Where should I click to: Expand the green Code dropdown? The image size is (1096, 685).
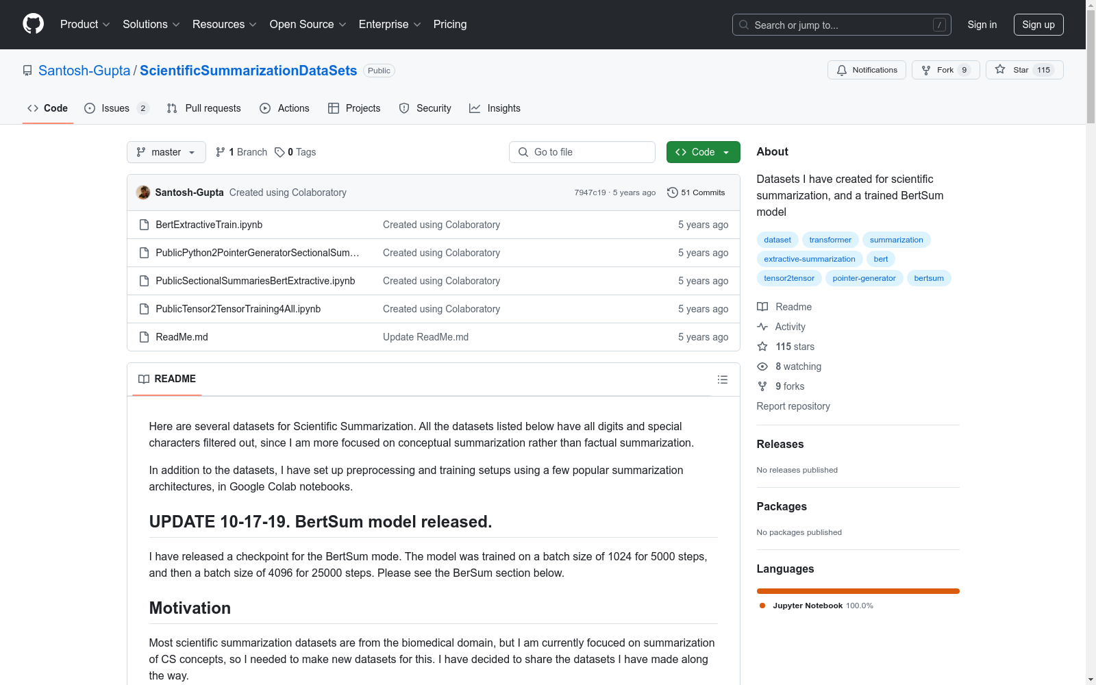(x=703, y=152)
